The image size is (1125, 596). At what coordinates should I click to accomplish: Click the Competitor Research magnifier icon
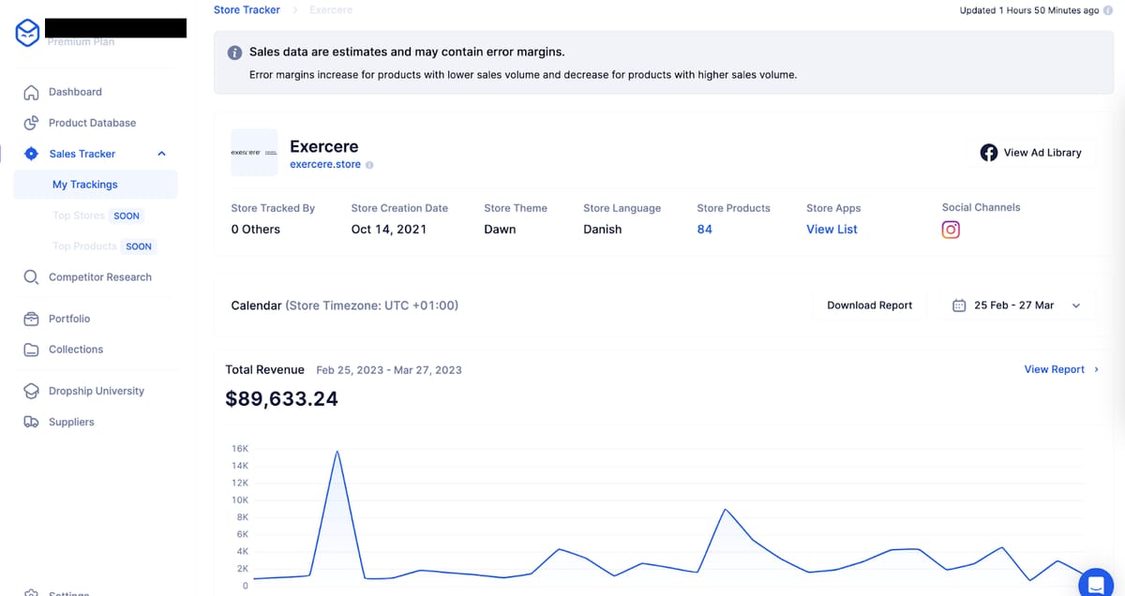pos(31,277)
